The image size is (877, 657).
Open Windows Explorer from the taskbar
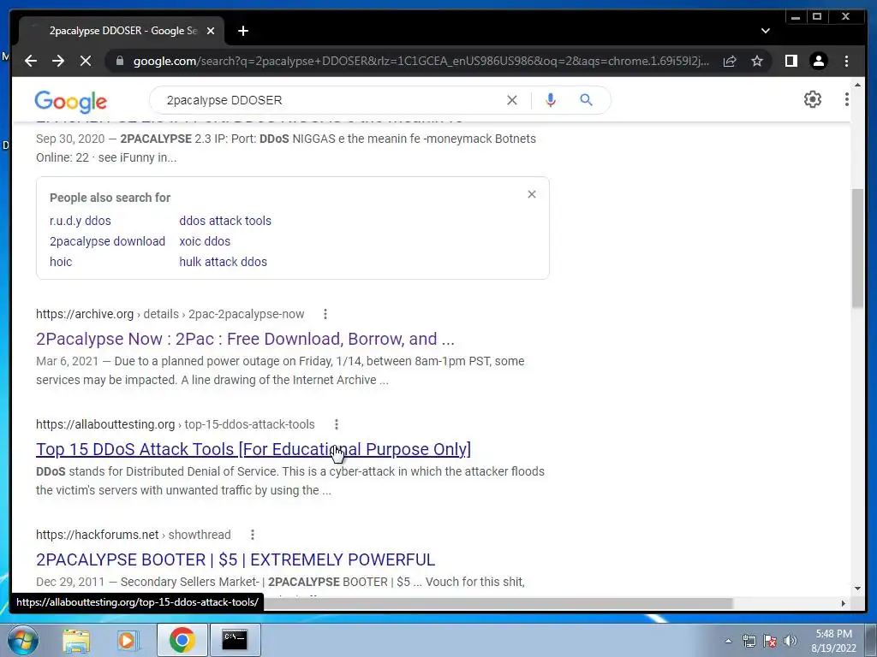76,640
